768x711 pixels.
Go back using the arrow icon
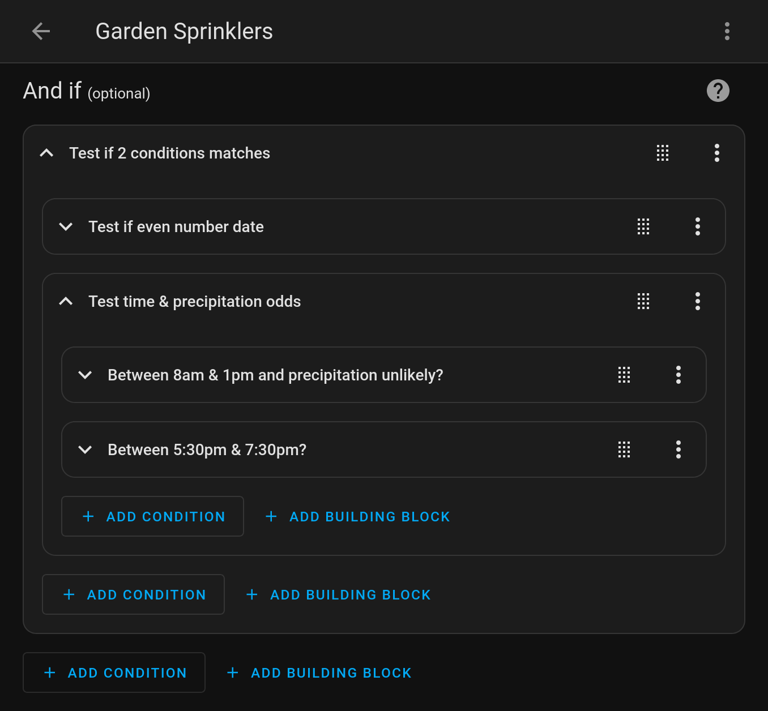tap(41, 31)
